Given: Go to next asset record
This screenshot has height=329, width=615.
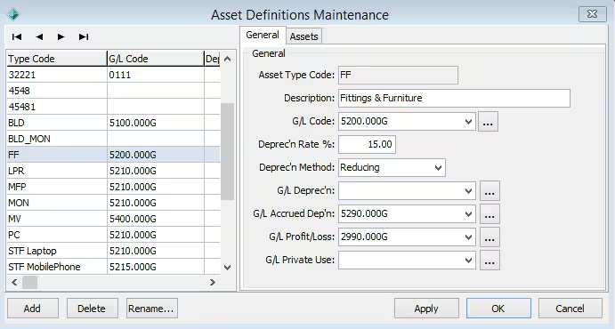Looking at the screenshot, I should (61, 36).
